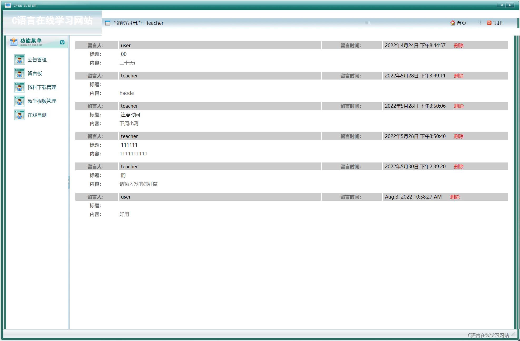Click the red logout icon beside 退出
This screenshot has width=520, height=341.
(489, 23)
